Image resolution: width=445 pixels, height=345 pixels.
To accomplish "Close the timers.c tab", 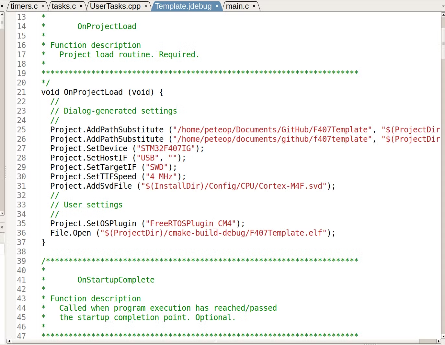I will point(42,6).
